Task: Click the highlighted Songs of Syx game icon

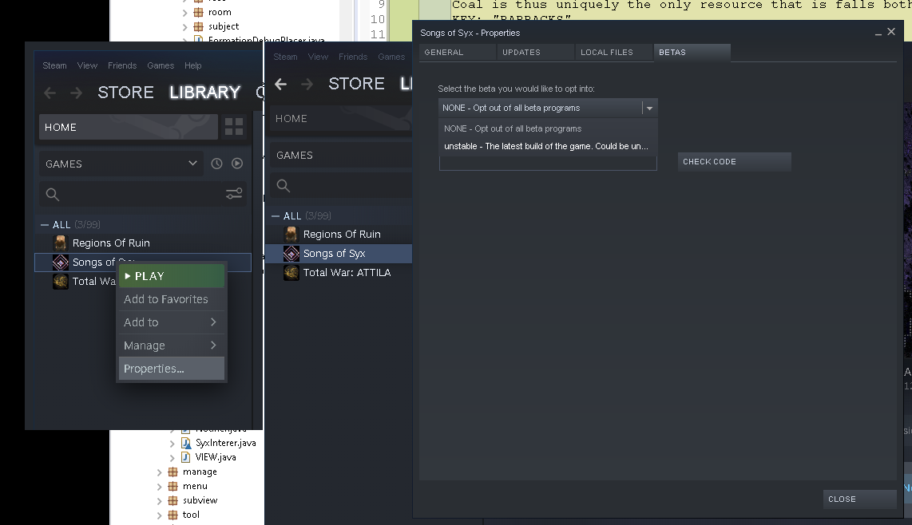Action: (291, 254)
